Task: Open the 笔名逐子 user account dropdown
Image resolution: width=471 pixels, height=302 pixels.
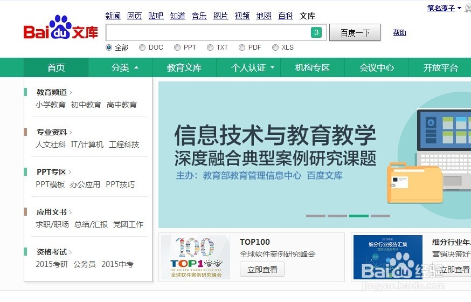Action: coord(444,8)
